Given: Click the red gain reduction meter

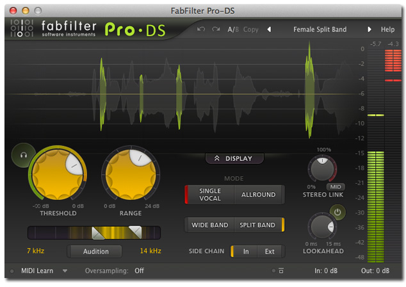Looking at the screenshot, I should coord(393,61).
